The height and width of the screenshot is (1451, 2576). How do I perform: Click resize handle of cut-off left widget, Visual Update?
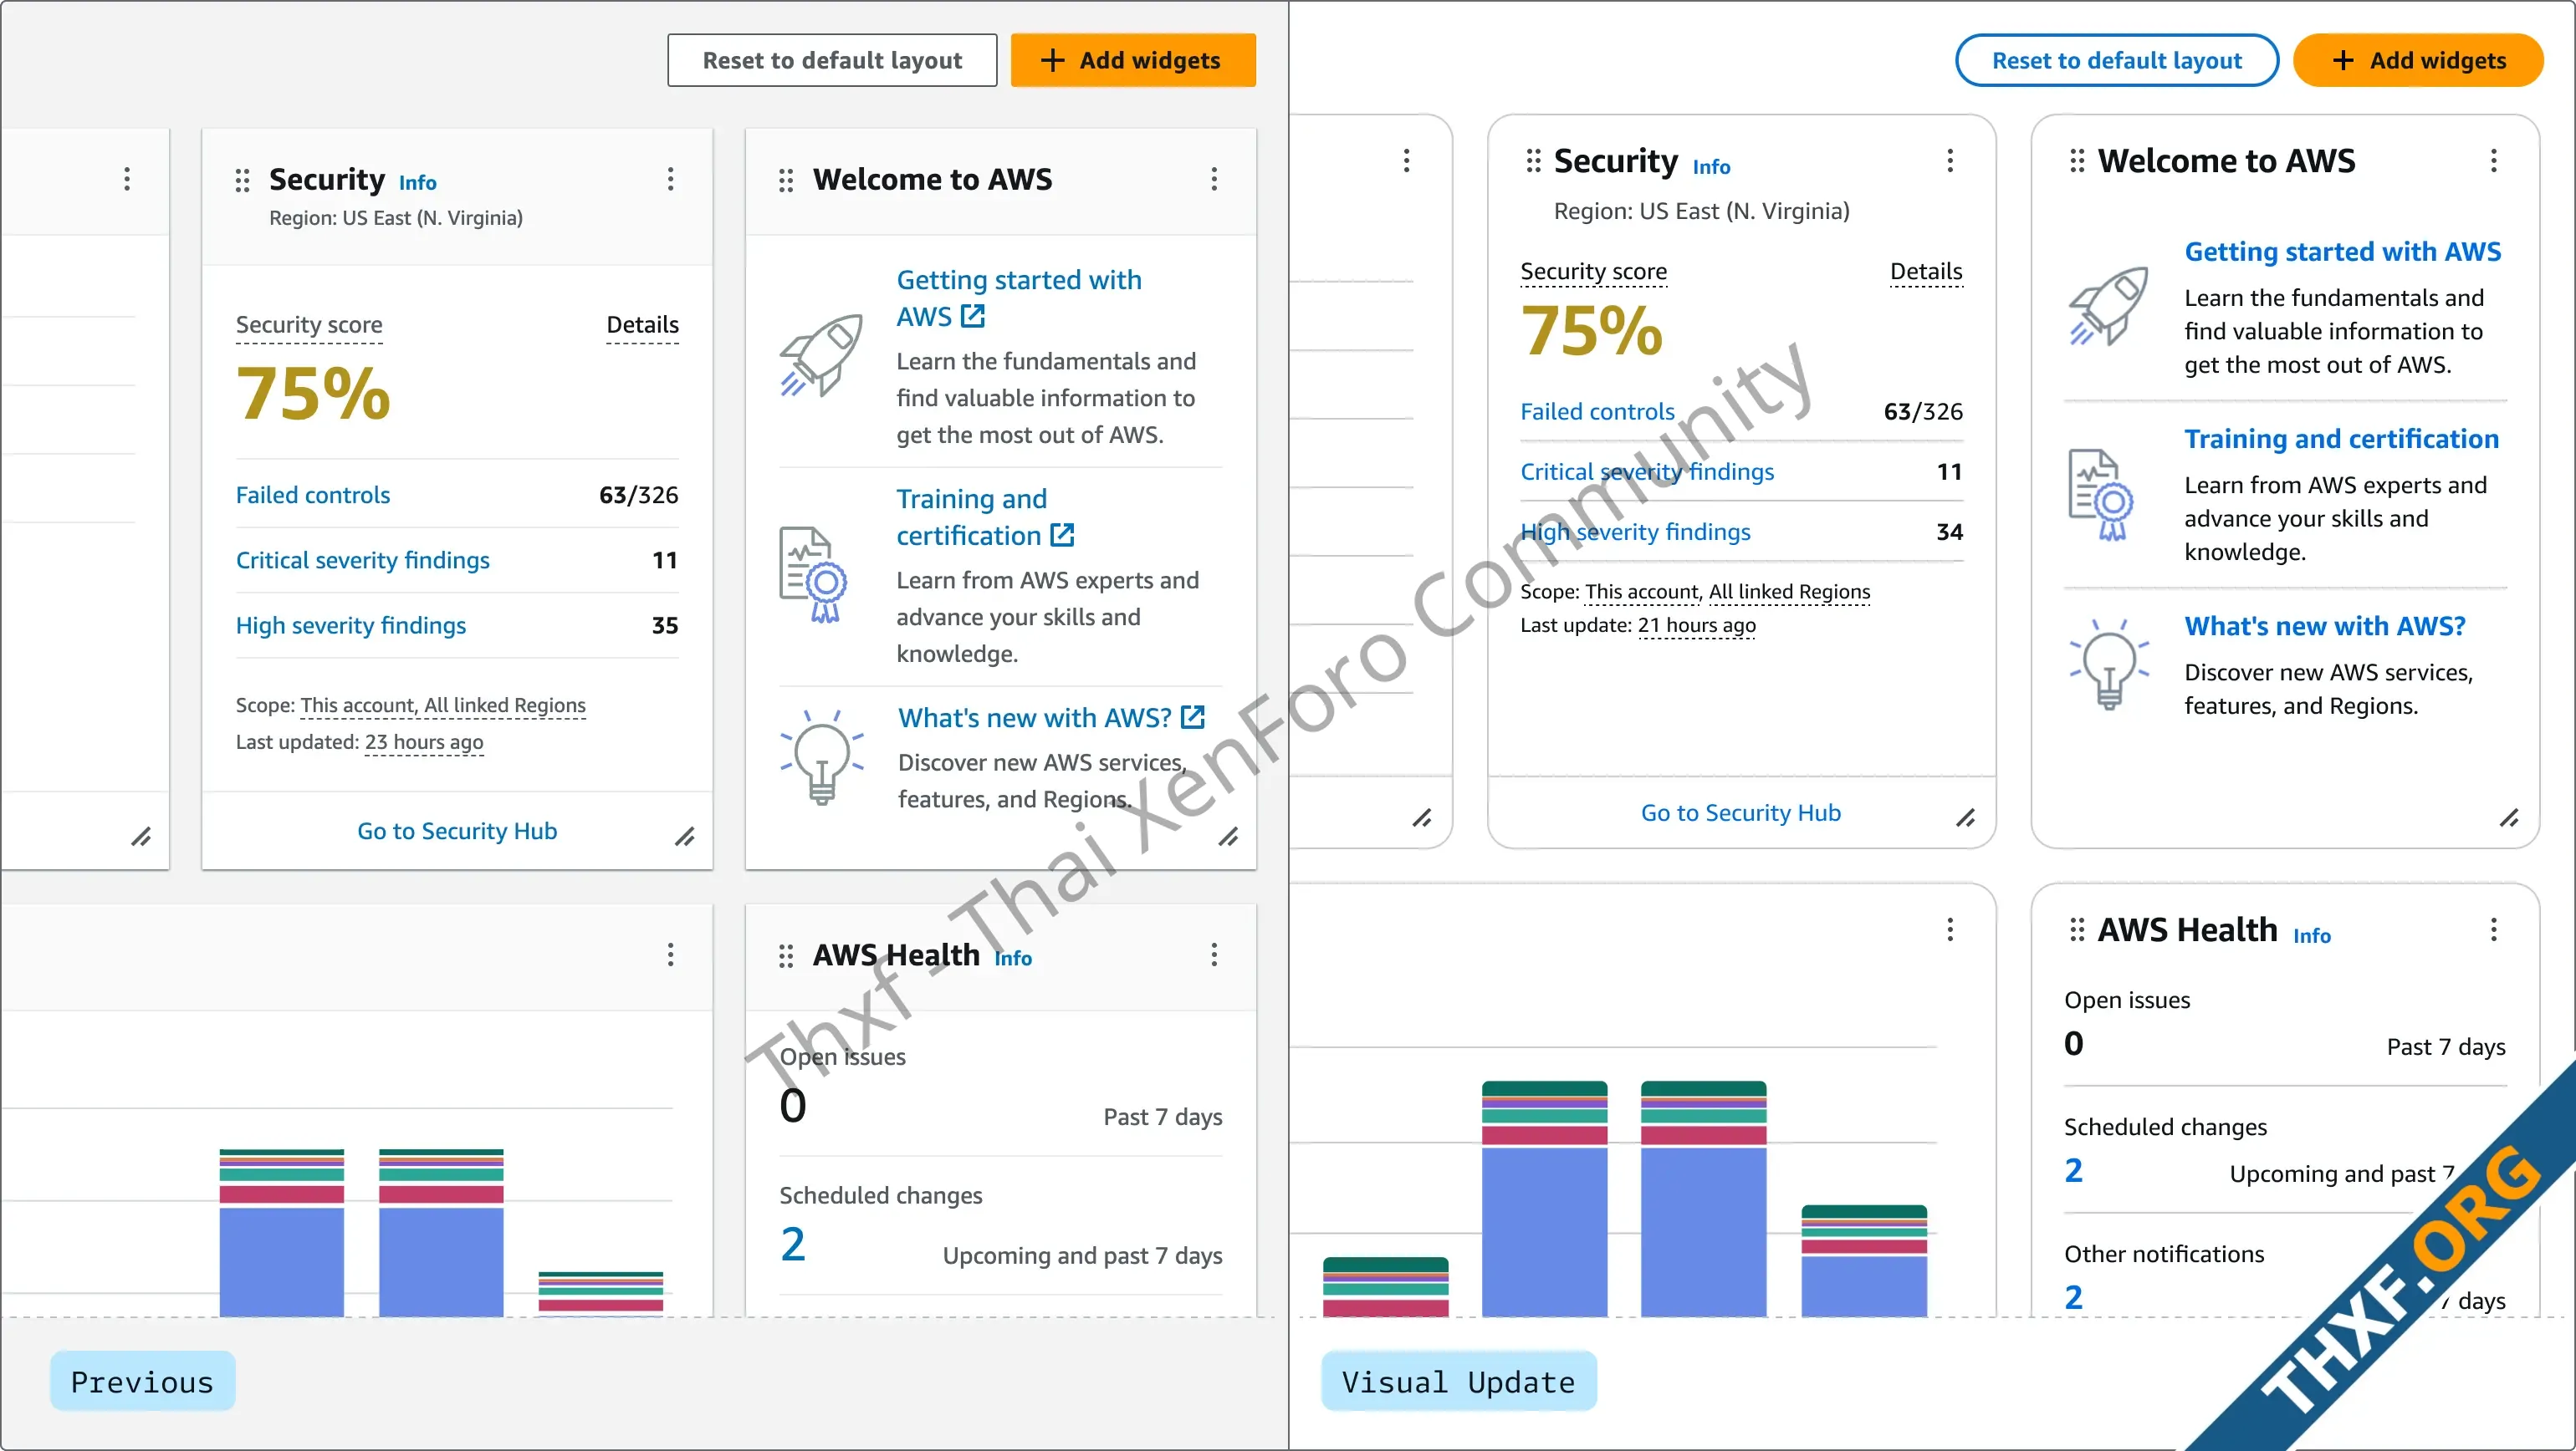point(1422,817)
